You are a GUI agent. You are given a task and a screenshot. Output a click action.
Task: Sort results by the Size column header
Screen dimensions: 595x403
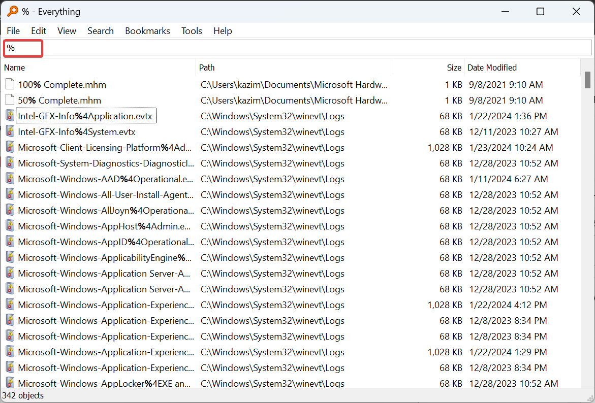428,68
